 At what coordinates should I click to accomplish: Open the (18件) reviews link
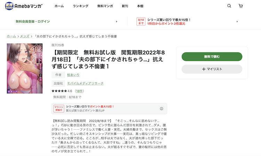point(79,91)
